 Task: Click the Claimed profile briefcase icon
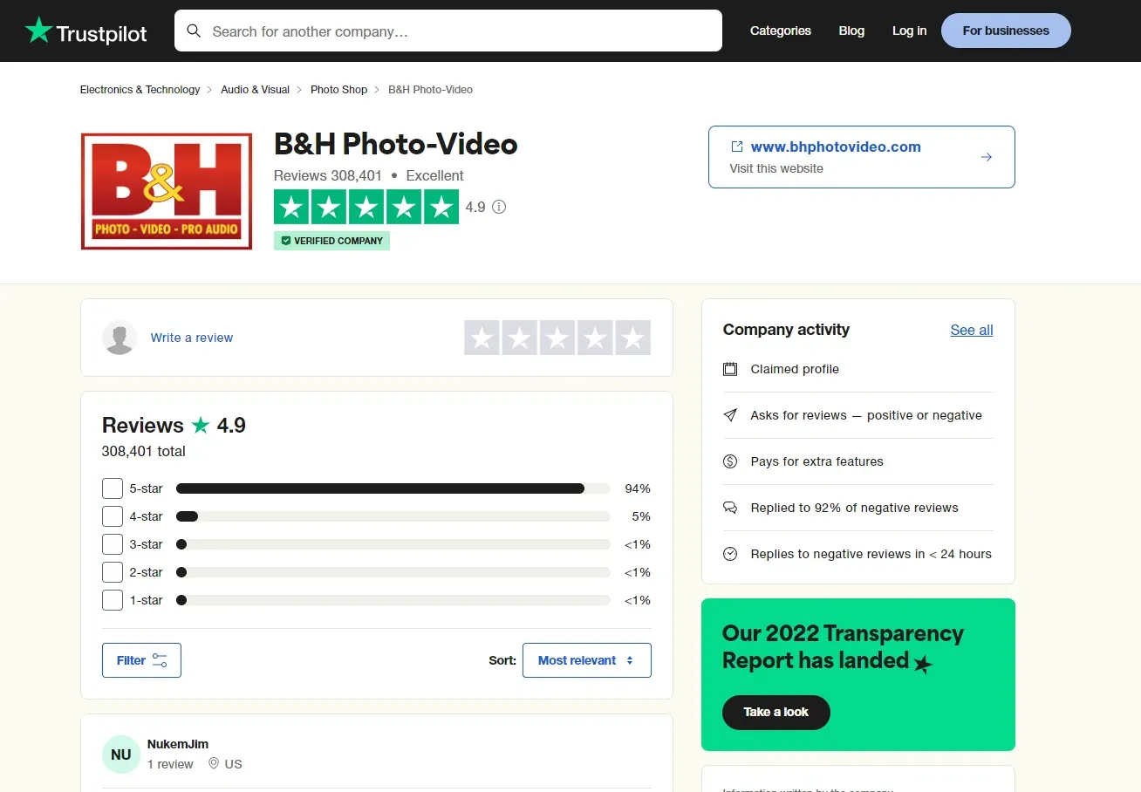(x=730, y=369)
